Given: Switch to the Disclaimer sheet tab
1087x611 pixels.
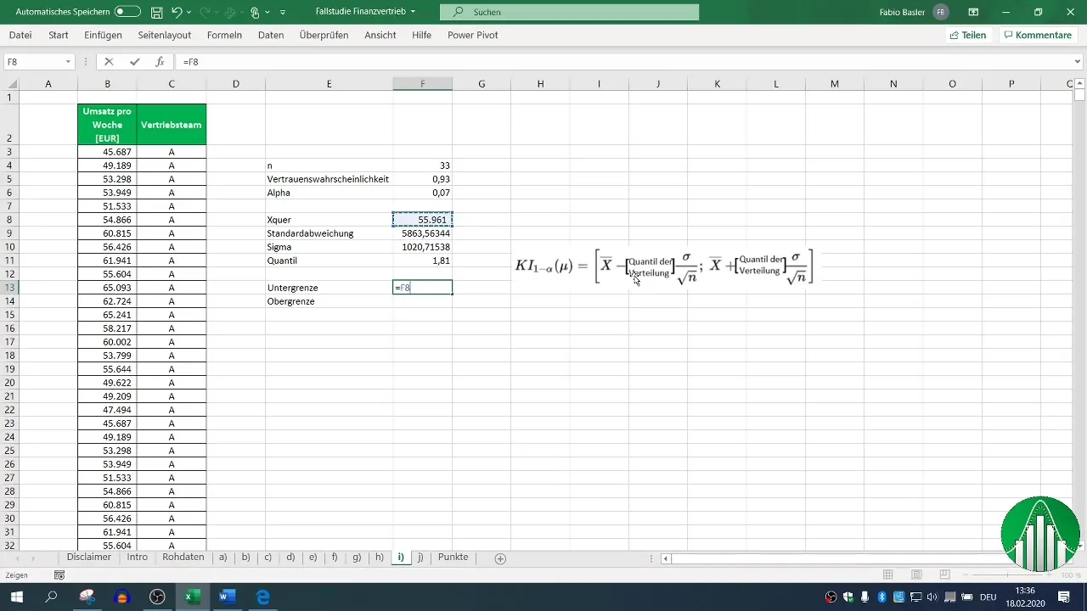Looking at the screenshot, I should 89,558.
